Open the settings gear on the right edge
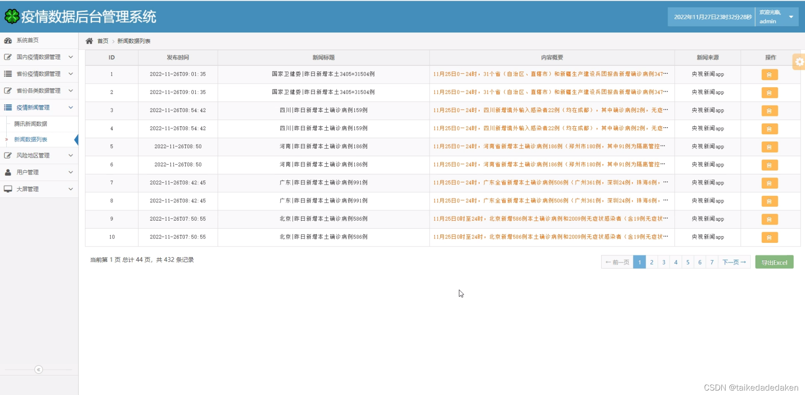This screenshot has width=805, height=395. point(800,62)
